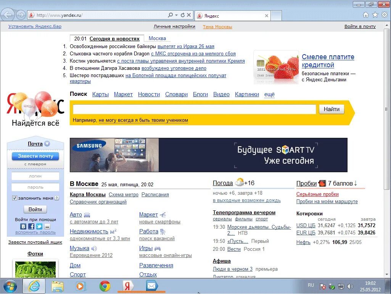Open the Маркет search tab
The width and height of the screenshot is (391, 294).
click(123, 94)
